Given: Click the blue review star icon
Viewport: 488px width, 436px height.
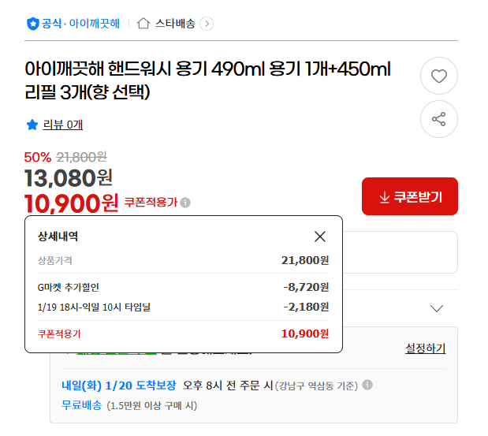Looking at the screenshot, I should (x=32, y=125).
